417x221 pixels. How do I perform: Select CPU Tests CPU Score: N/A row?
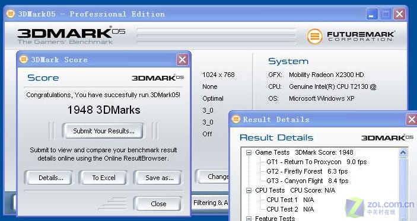click(x=295, y=190)
